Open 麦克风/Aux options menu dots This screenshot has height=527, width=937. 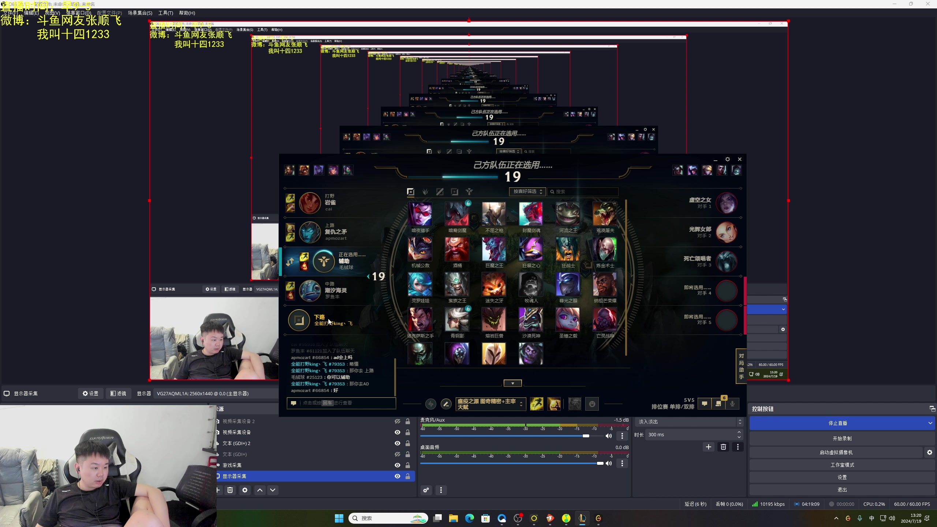click(x=622, y=436)
